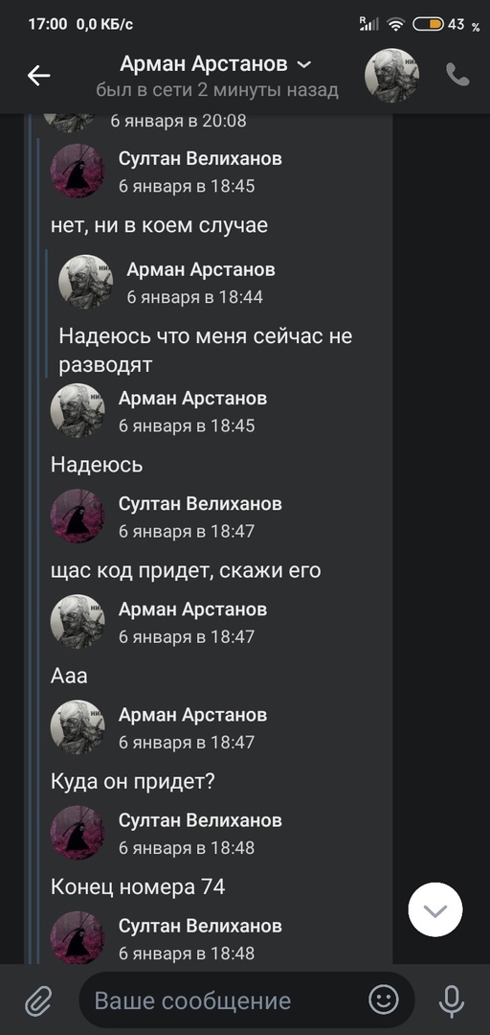Select message 'нет, ни в коем случае'
The image size is (490, 1035).
(160, 226)
